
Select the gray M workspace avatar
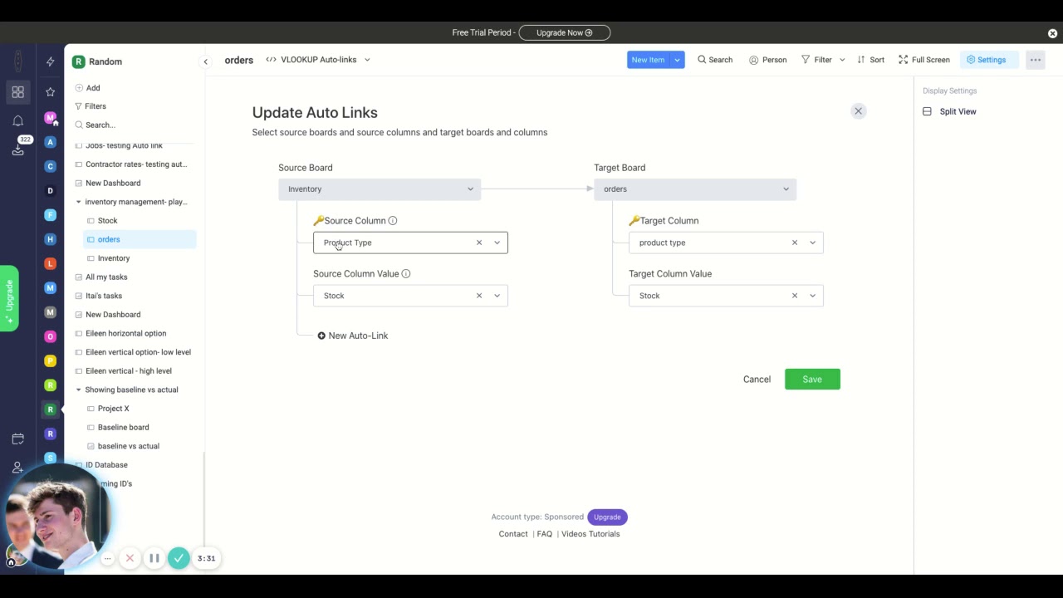(50, 312)
